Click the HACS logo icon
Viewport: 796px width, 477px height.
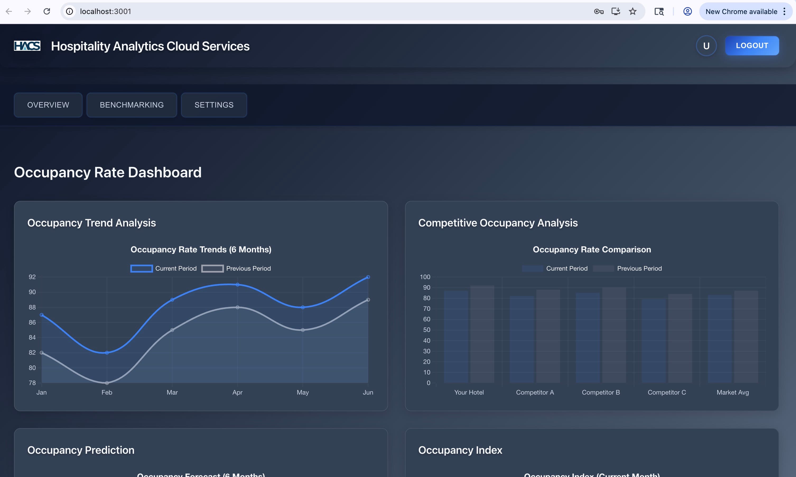pos(27,46)
